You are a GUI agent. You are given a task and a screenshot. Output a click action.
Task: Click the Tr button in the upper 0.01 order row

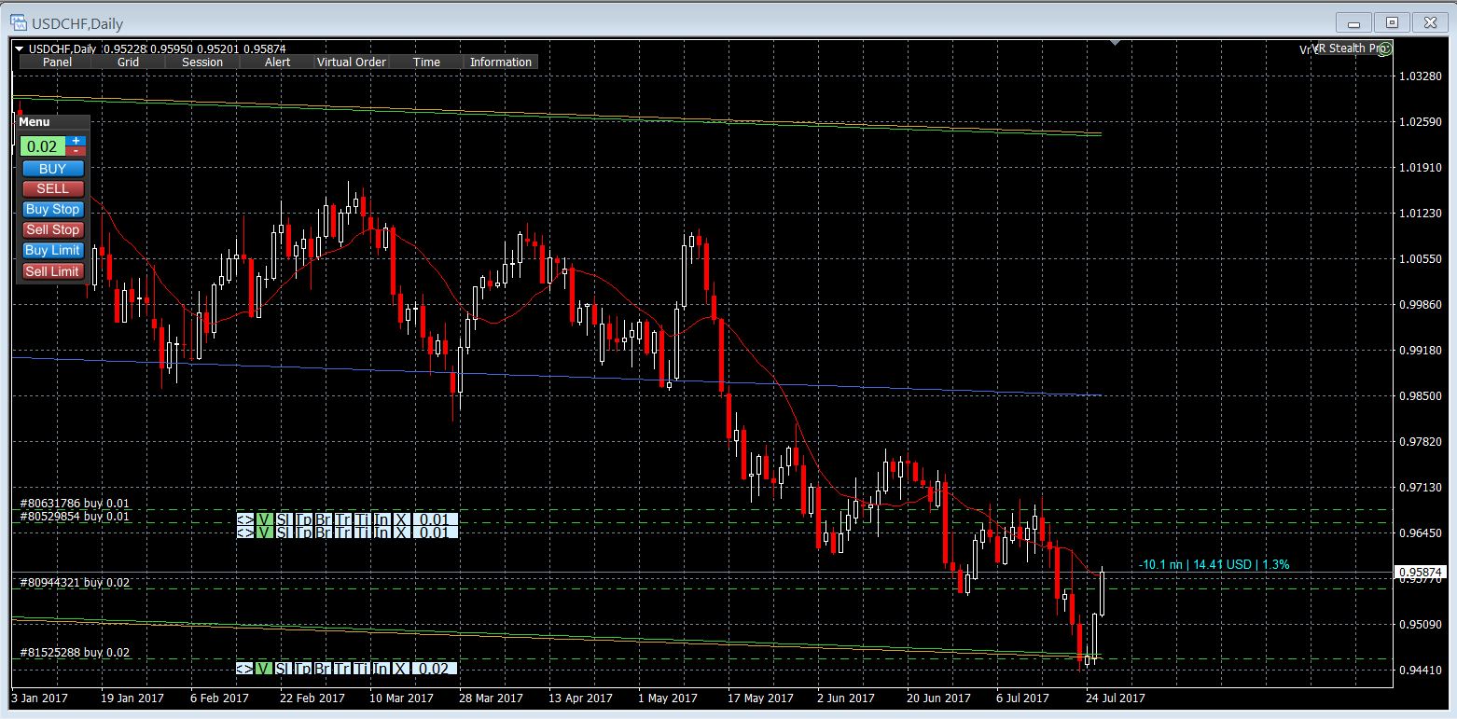click(343, 519)
